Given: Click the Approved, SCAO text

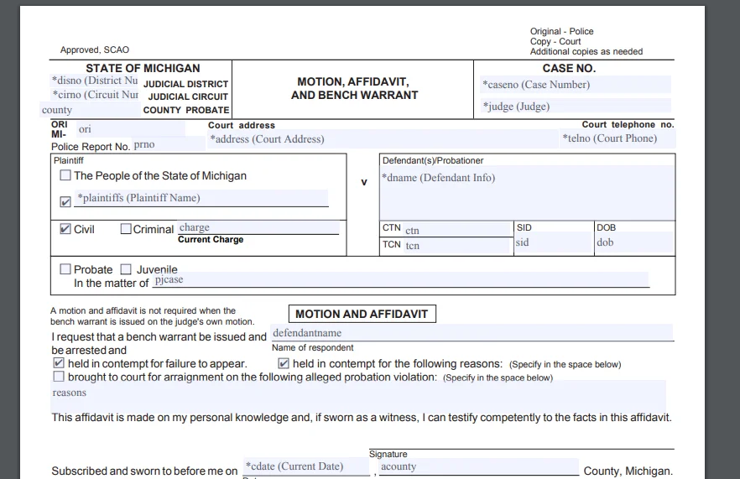Looking at the screenshot, I should [94, 49].
